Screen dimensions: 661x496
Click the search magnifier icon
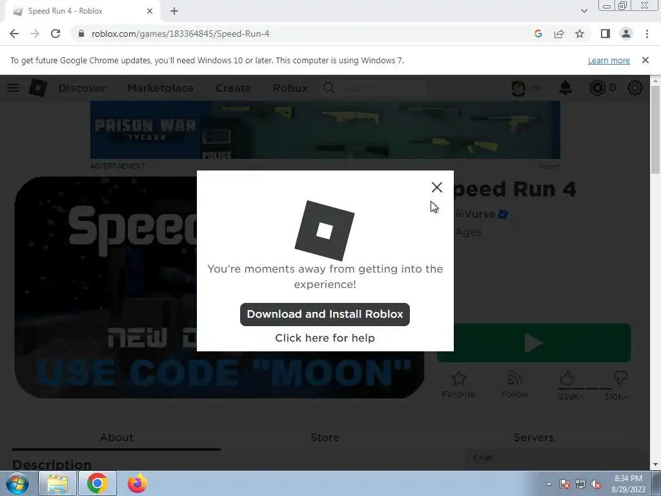(329, 88)
